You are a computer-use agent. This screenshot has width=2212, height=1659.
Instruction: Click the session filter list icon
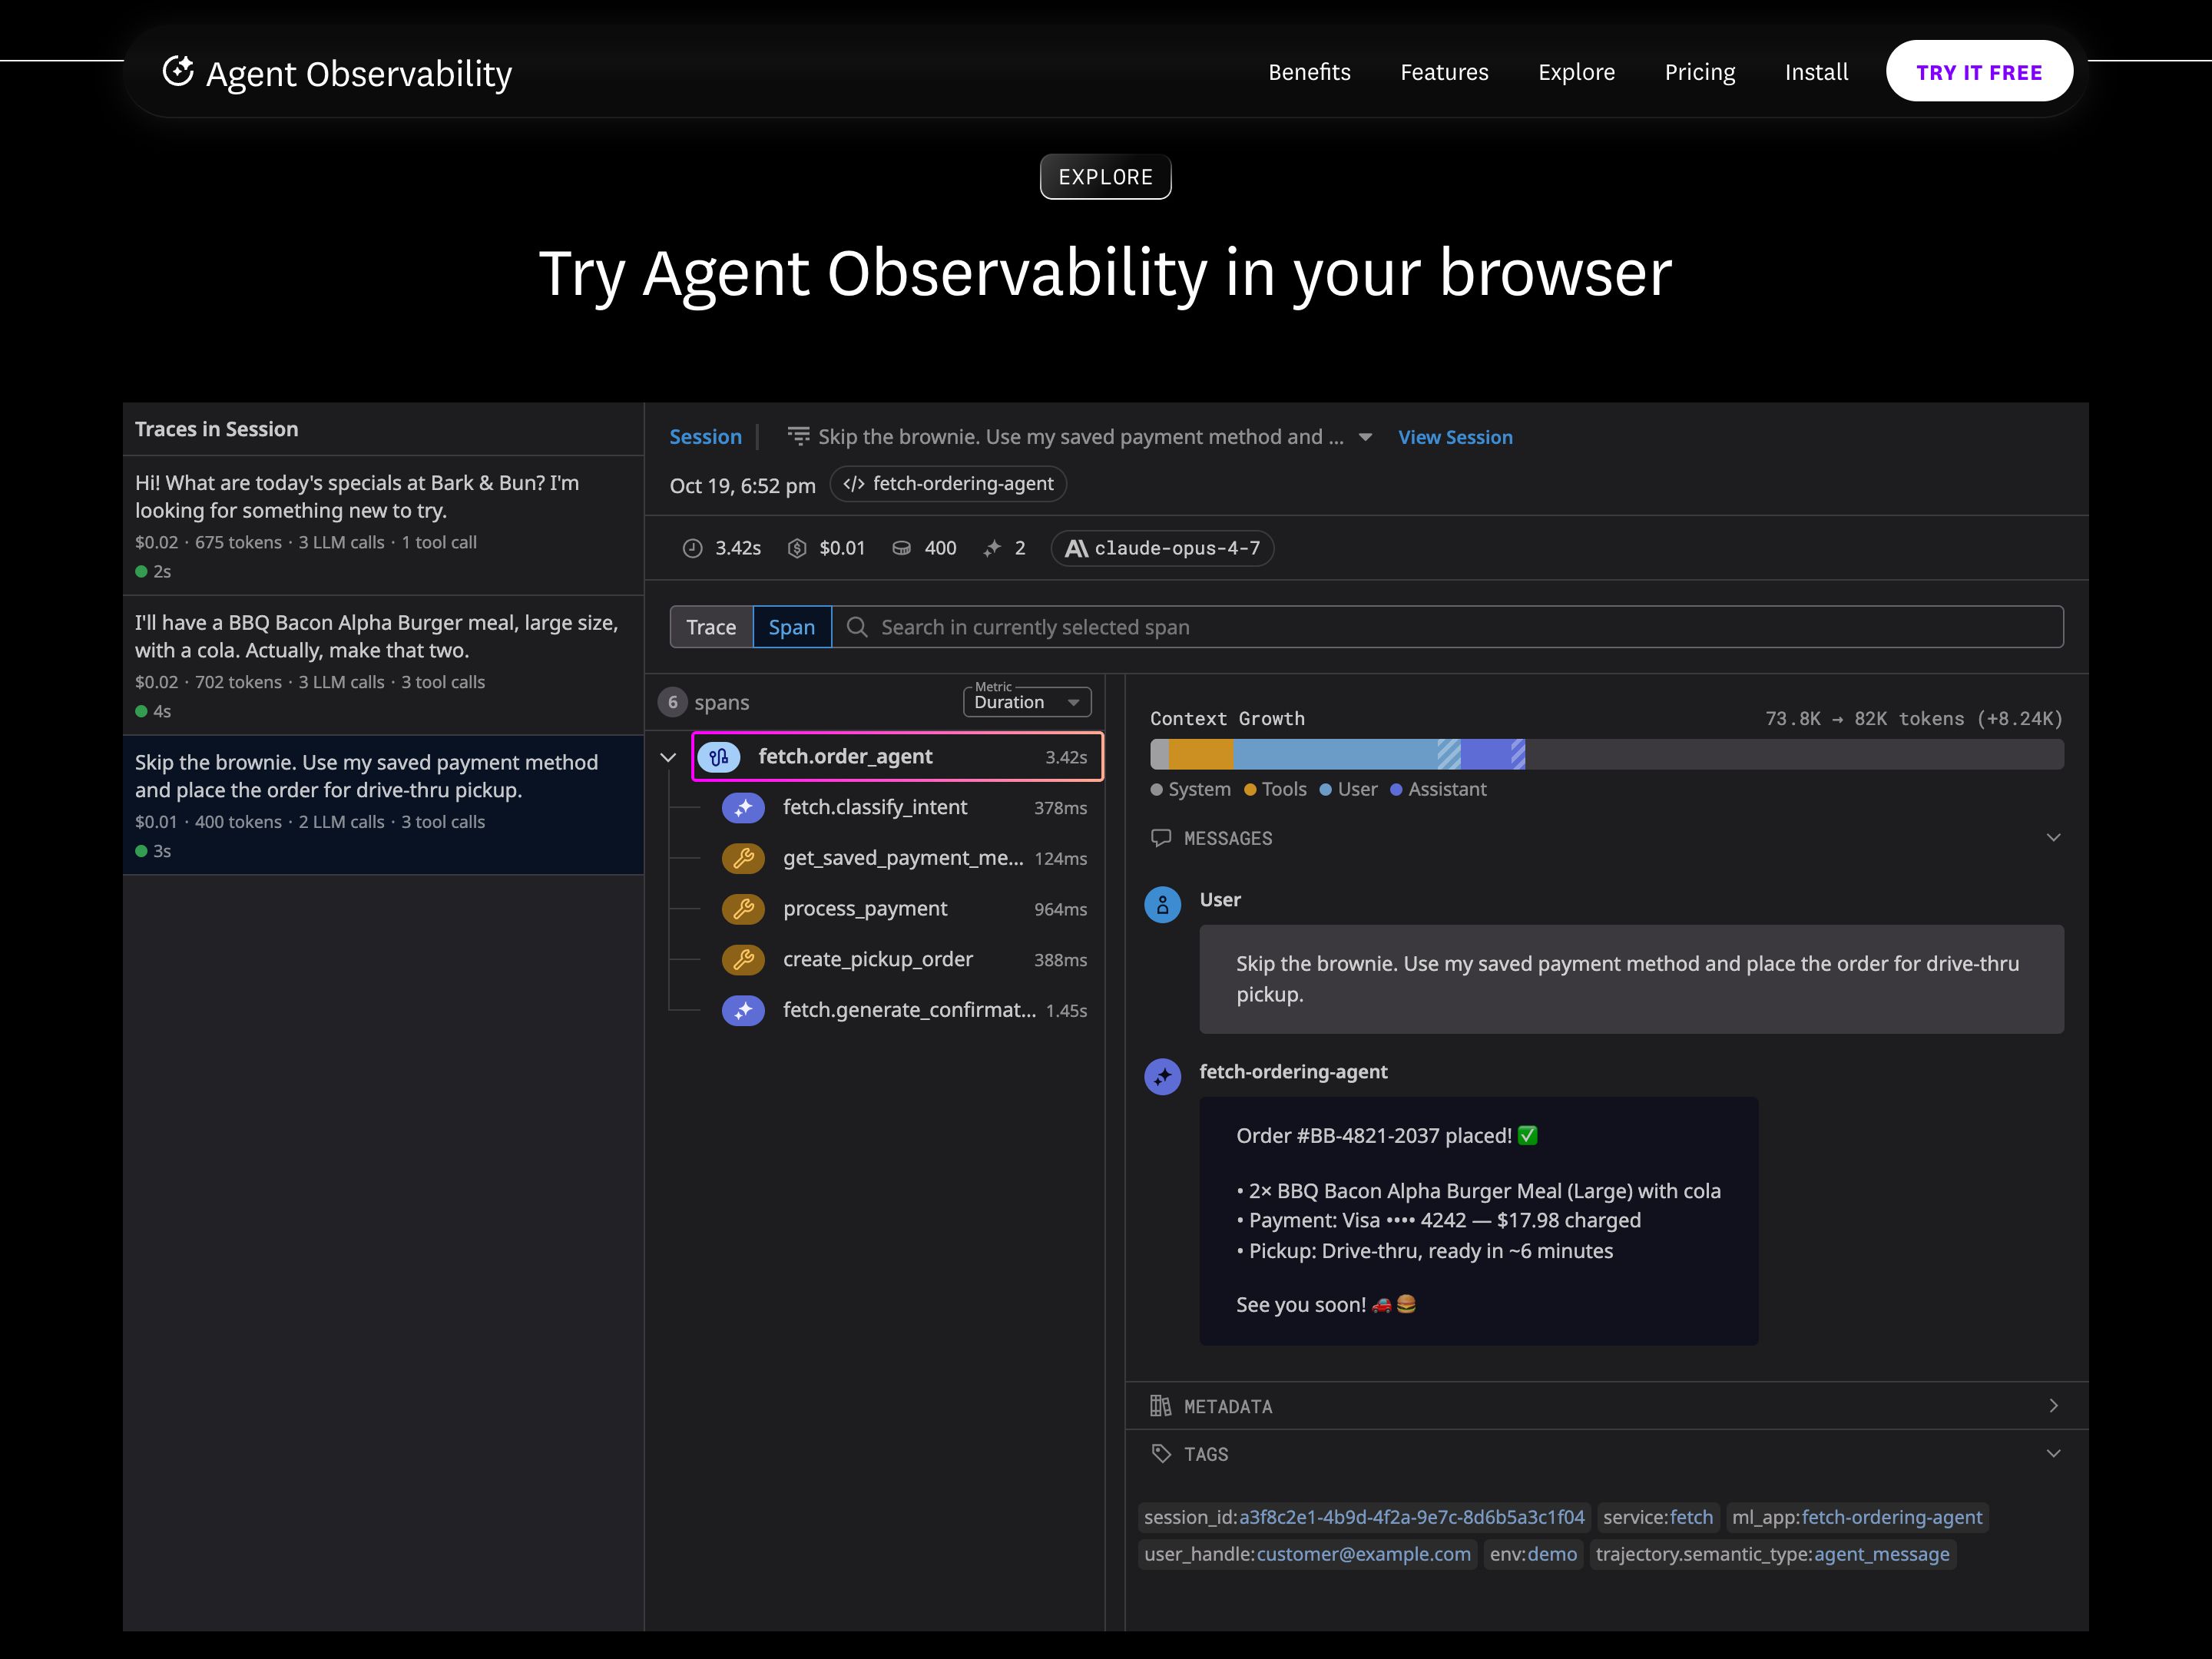point(798,436)
